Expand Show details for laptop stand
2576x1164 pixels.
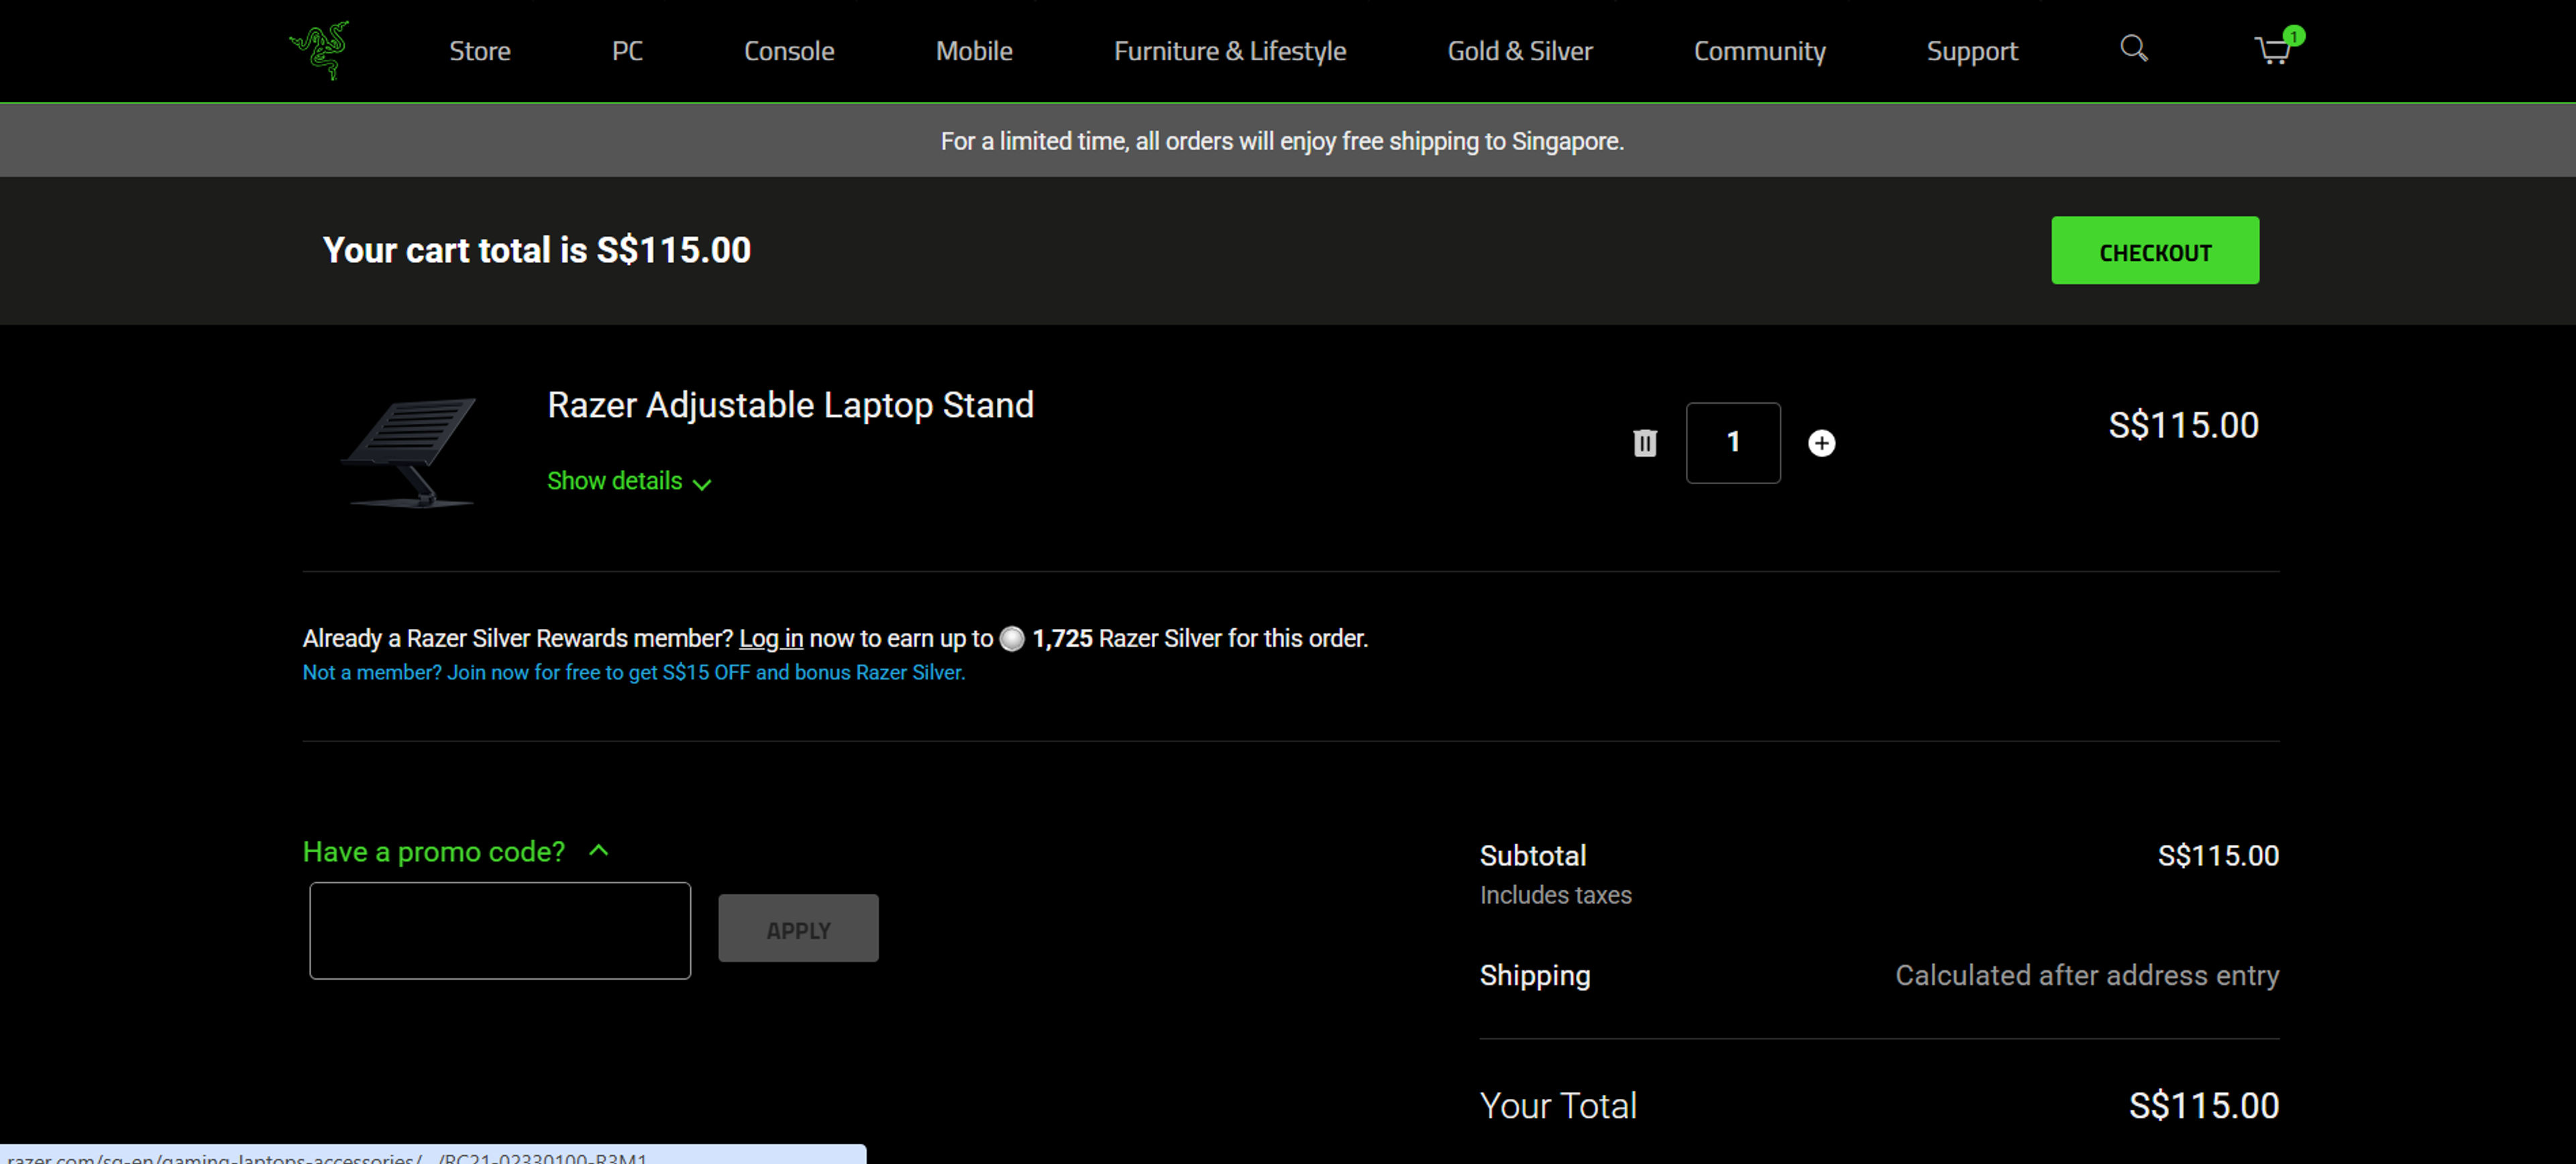629,481
